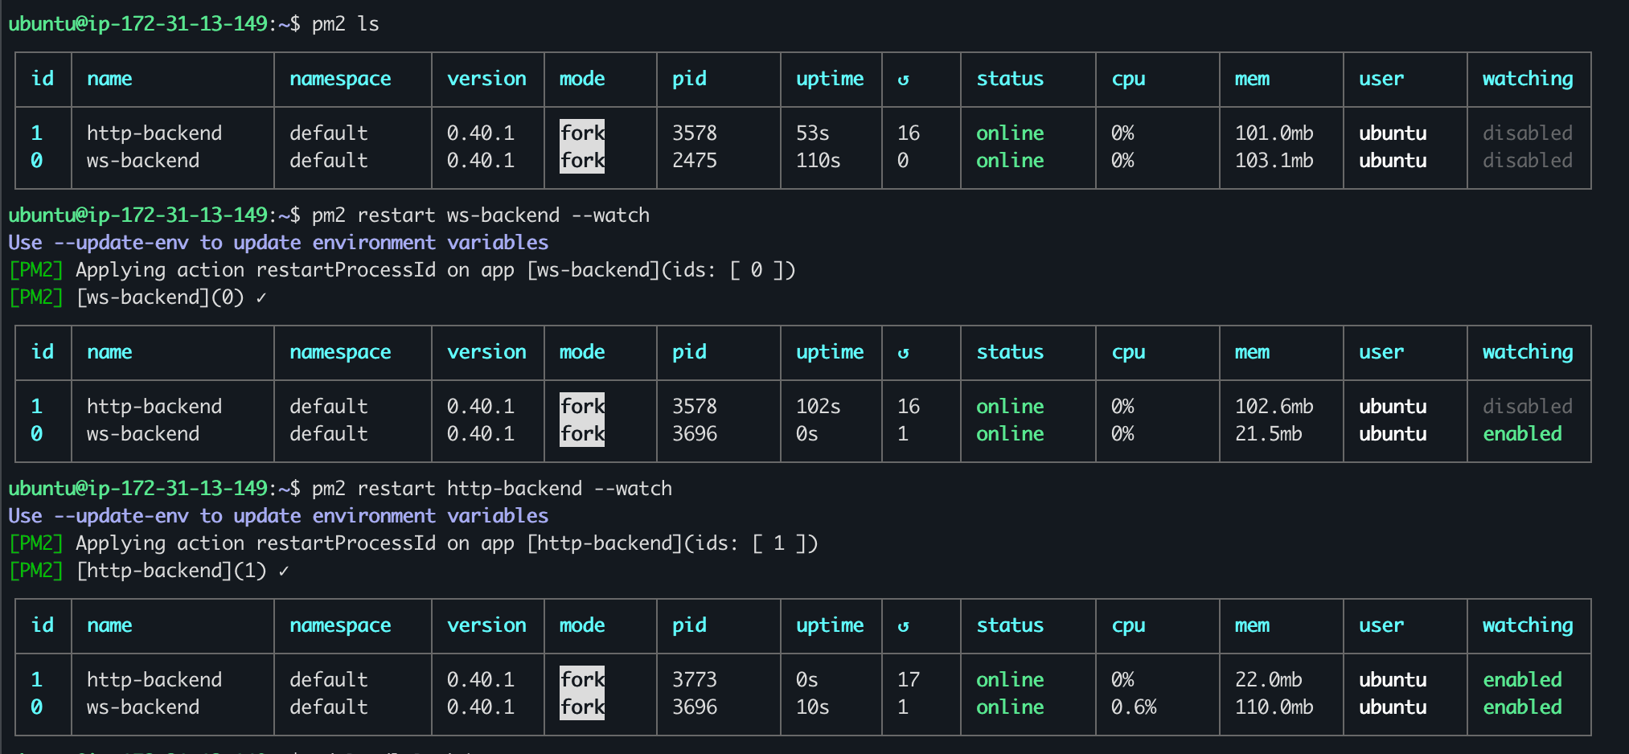Viewport: 1629px width, 754px height.
Task: Click the uptime value 53s
Action: [812, 133]
